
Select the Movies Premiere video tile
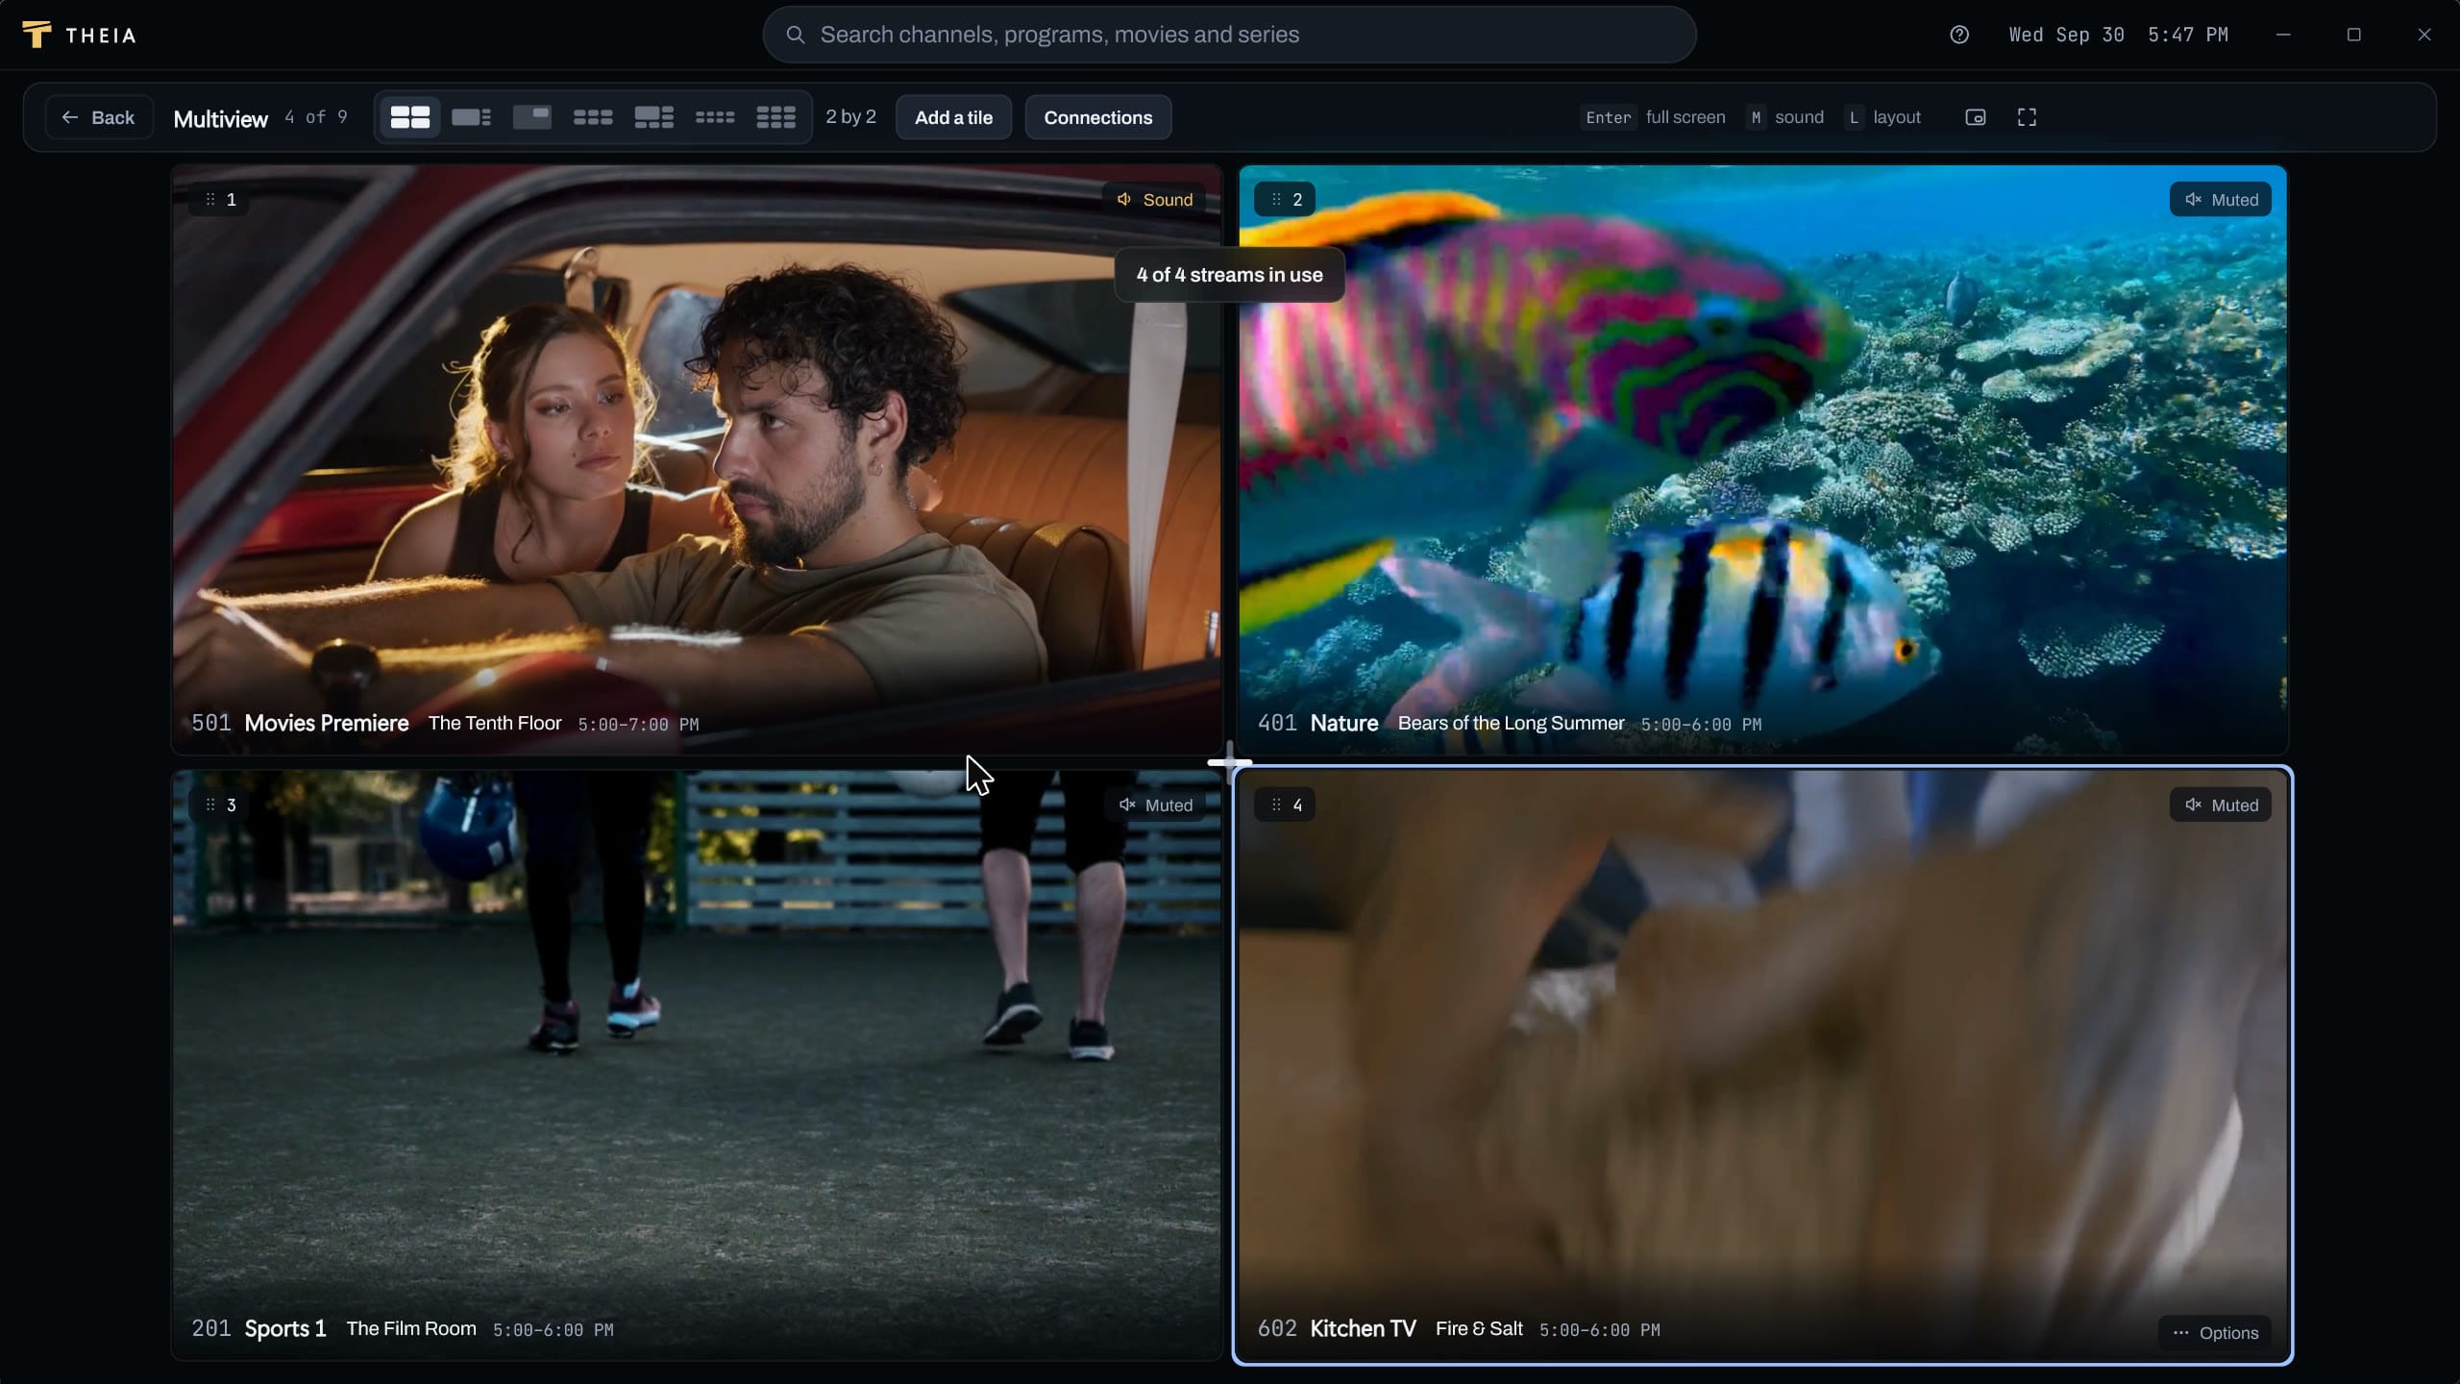point(697,459)
